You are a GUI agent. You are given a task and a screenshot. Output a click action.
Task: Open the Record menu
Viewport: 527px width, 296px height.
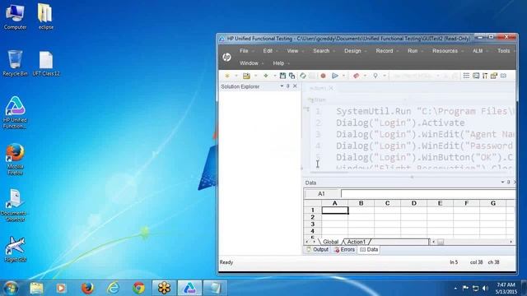pyautogui.click(x=385, y=51)
